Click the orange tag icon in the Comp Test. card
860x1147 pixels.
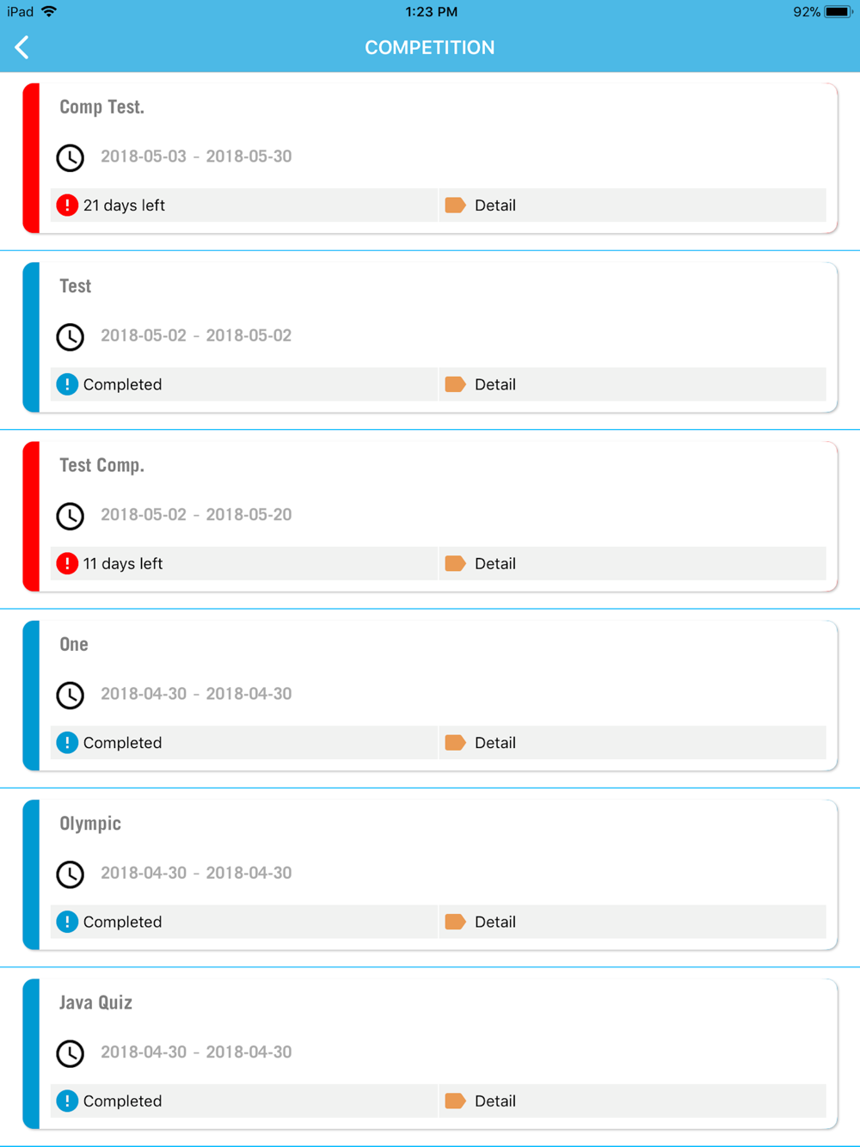coord(455,205)
